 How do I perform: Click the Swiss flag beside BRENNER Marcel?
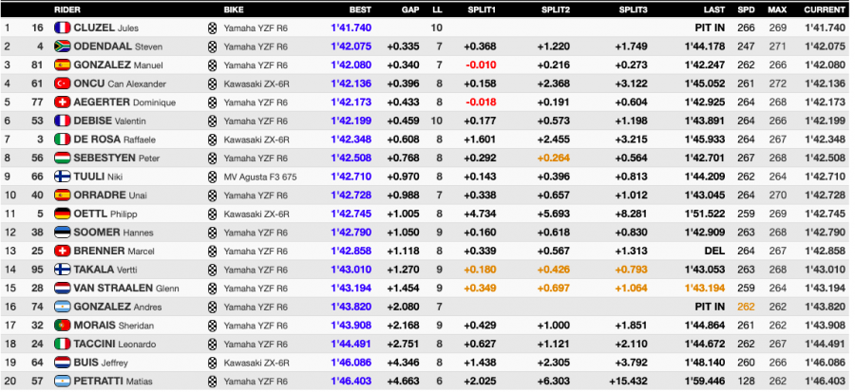(x=63, y=251)
